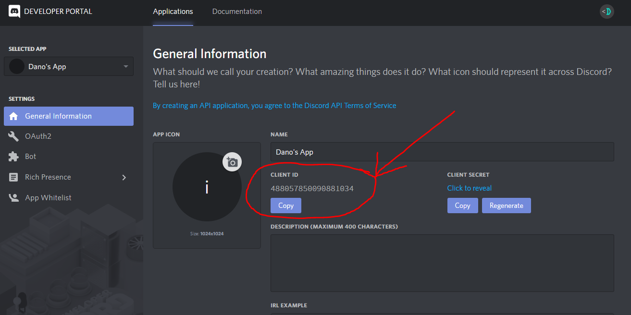
Task: Expand the Rich Presence chevron
Action: click(x=124, y=177)
